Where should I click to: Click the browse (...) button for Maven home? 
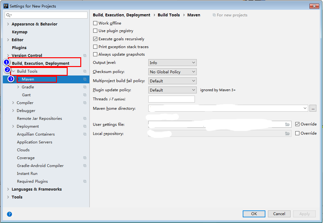click(x=313, y=108)
